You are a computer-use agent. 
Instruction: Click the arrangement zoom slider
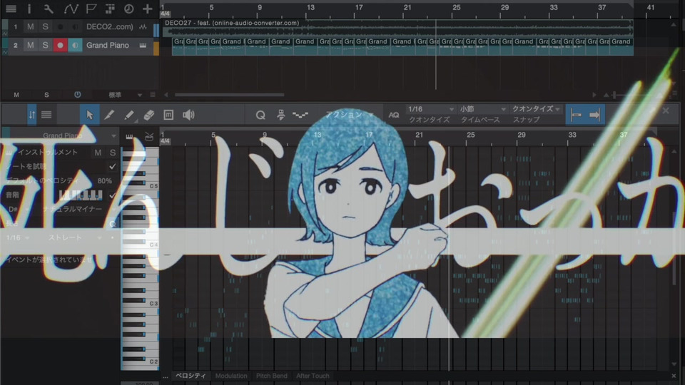coord(614,95)
